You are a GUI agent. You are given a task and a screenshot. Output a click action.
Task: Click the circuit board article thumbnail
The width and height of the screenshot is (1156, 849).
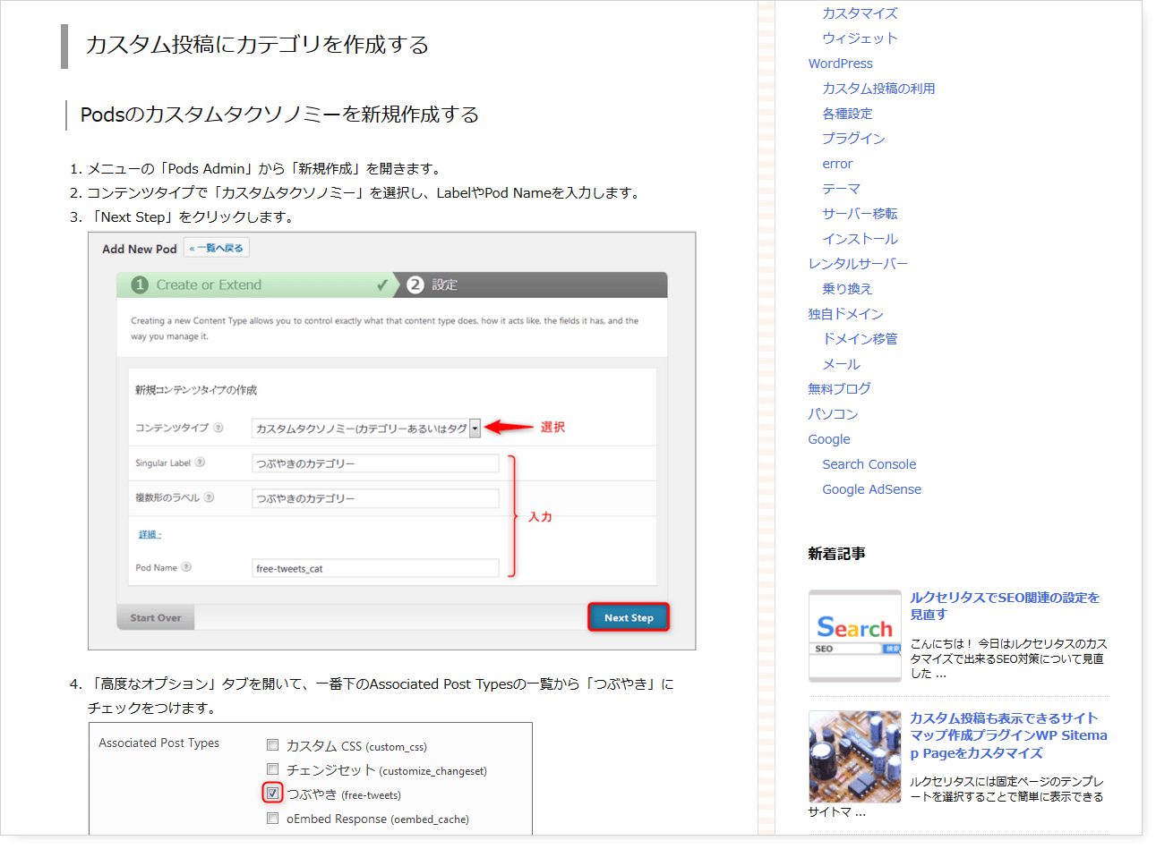(854, 756)
